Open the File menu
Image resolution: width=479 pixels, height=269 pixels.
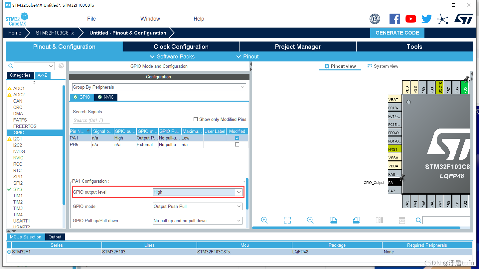(x=91, y=19)
